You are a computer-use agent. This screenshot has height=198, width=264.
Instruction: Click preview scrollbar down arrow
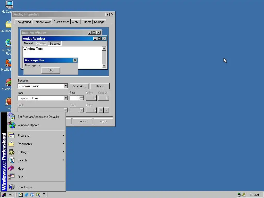104,66
